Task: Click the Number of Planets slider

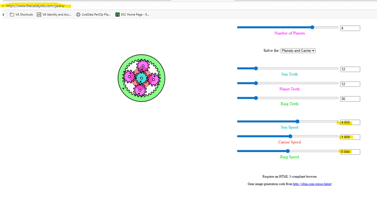Action: tap(287, 27)
